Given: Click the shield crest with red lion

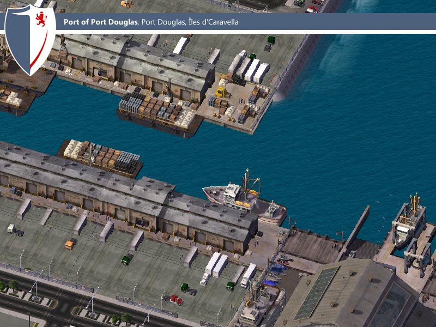Looking at the screenshot, I should click(31, 40).
